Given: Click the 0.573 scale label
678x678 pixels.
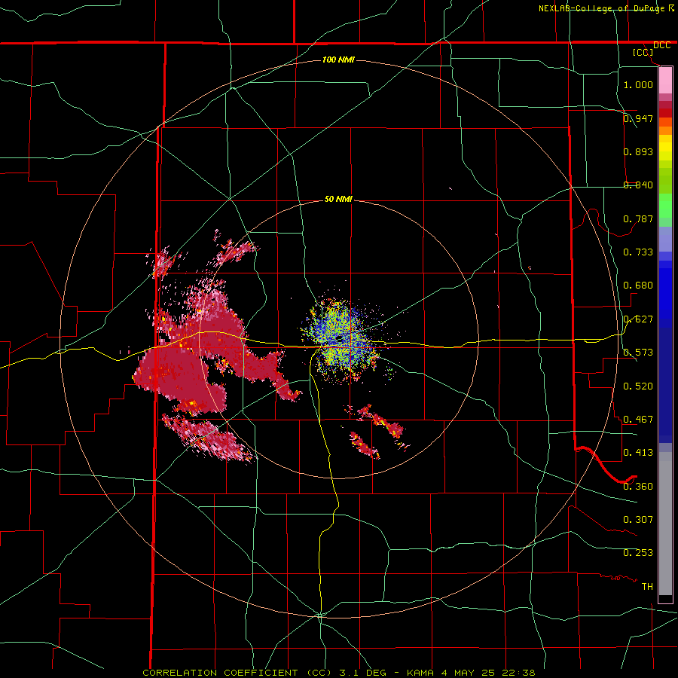Looking at the screenshot, I should (638, 352).
